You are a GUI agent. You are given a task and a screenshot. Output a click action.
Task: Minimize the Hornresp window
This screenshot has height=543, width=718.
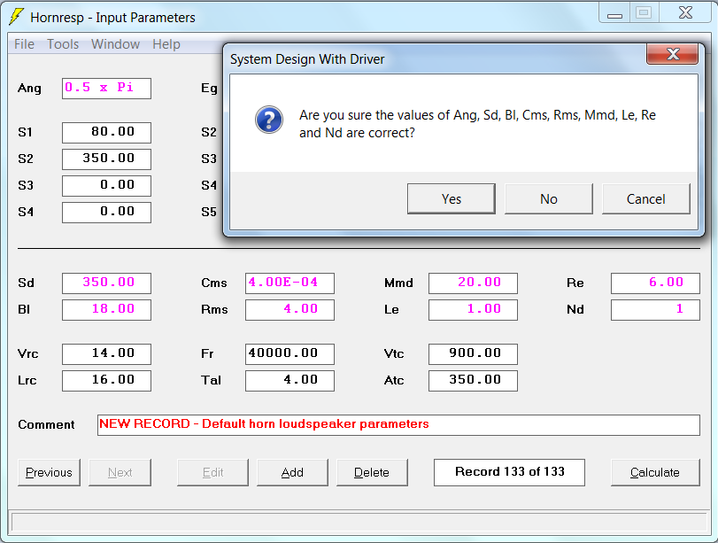[x=614, y=12]
